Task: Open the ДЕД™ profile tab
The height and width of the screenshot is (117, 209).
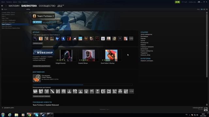Action: click(x=61, y=6)
